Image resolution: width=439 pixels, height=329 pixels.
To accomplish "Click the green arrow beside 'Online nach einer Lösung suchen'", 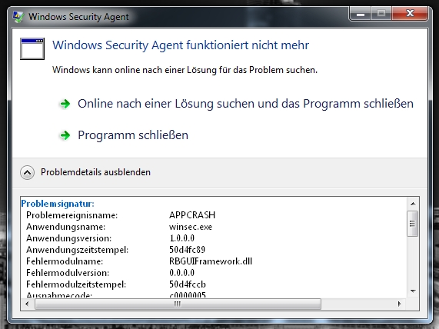I will click(x=65, y=104).
